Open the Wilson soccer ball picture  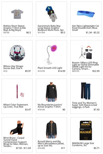click(17, 53)
